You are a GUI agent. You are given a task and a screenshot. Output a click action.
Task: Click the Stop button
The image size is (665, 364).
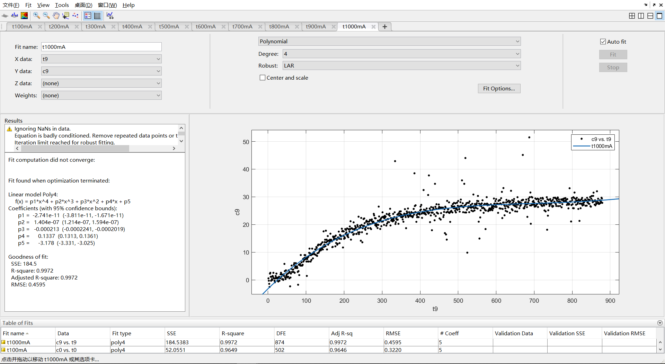(x=613, y=68)
